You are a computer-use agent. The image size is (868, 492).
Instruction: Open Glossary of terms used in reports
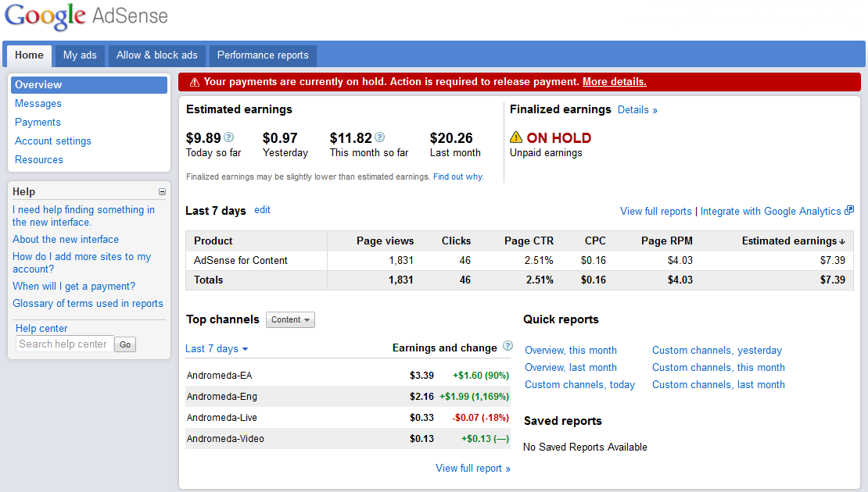88,304
